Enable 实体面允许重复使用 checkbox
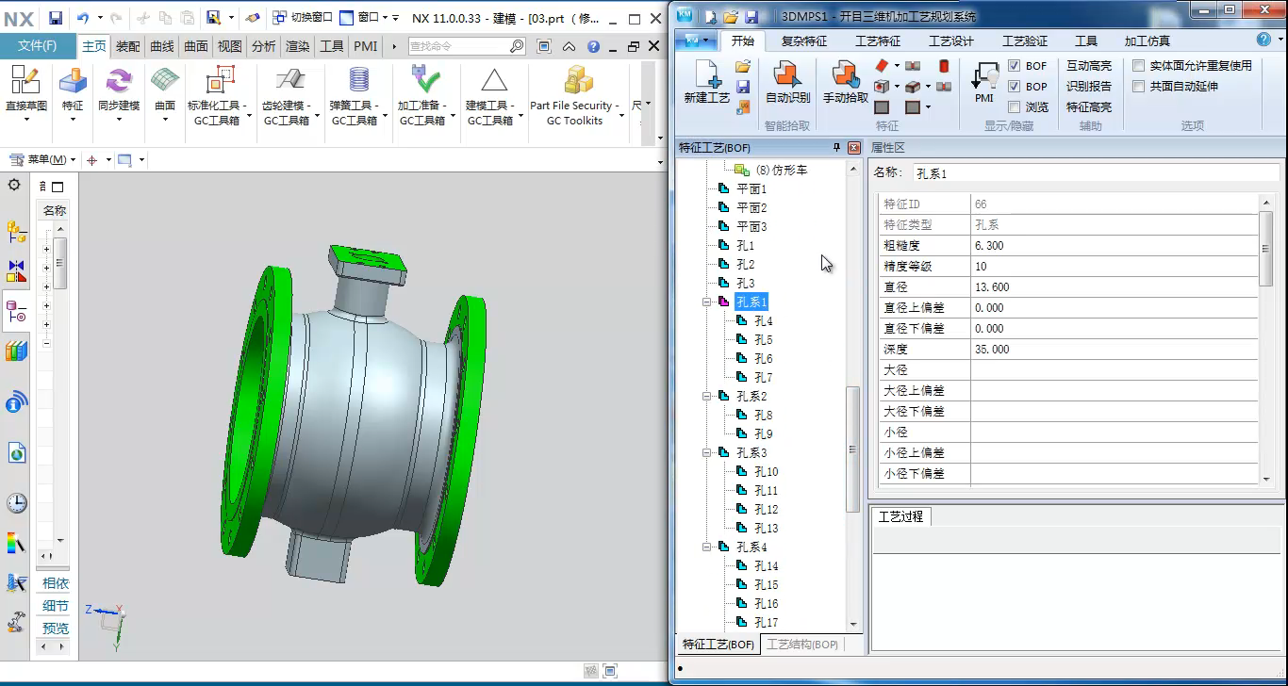This screenshot has width=1288, height=686. [x=1139, y=66]
